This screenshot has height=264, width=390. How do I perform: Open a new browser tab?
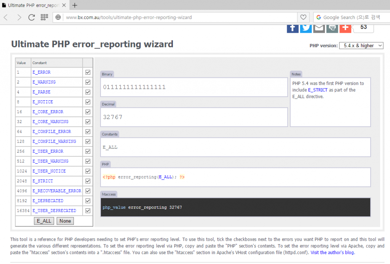tap(75, 5)
